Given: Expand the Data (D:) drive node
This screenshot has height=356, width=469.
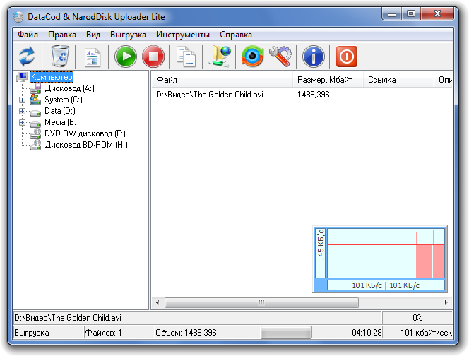Looking at the screenshot, I should pos(22,111).
